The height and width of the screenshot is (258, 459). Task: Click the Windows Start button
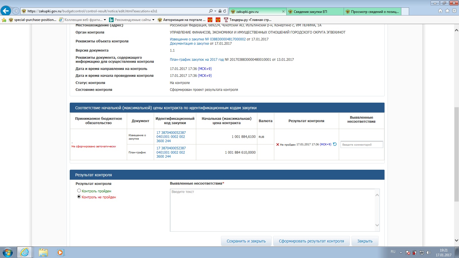8,252
